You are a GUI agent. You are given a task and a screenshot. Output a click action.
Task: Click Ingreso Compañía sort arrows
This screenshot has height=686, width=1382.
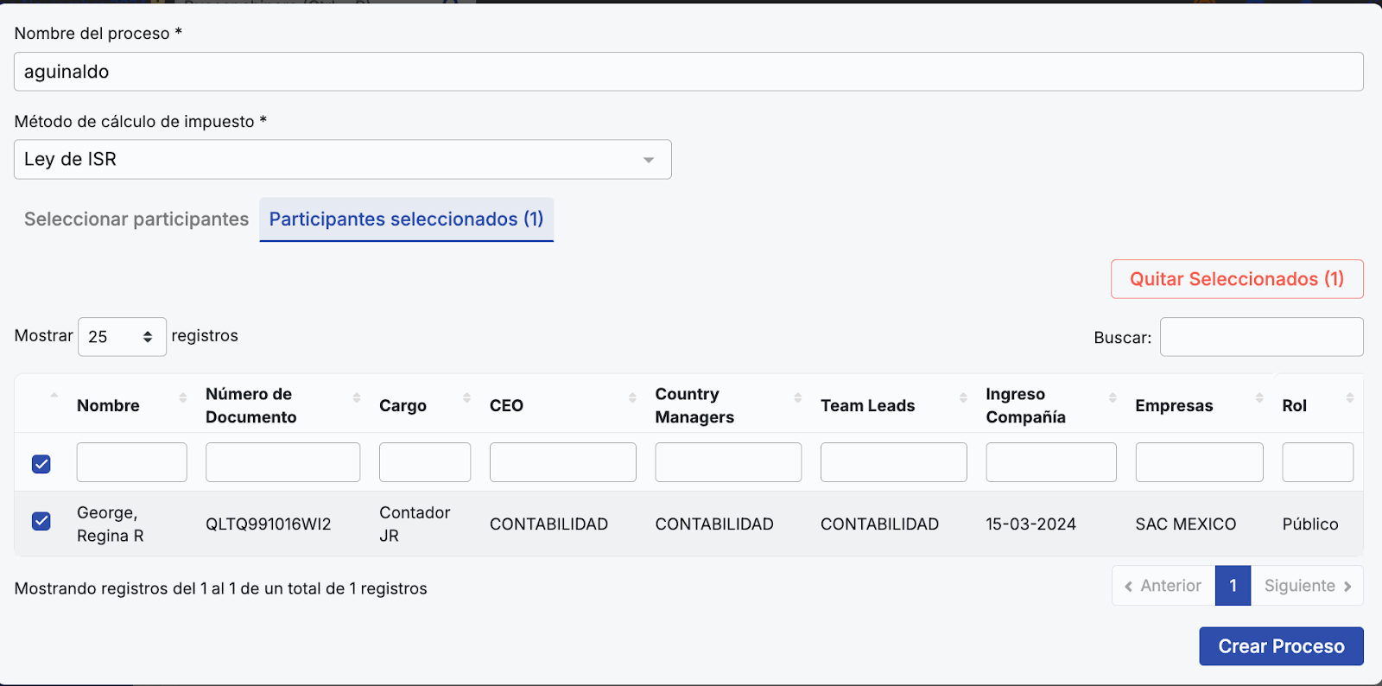point(1113,397)
